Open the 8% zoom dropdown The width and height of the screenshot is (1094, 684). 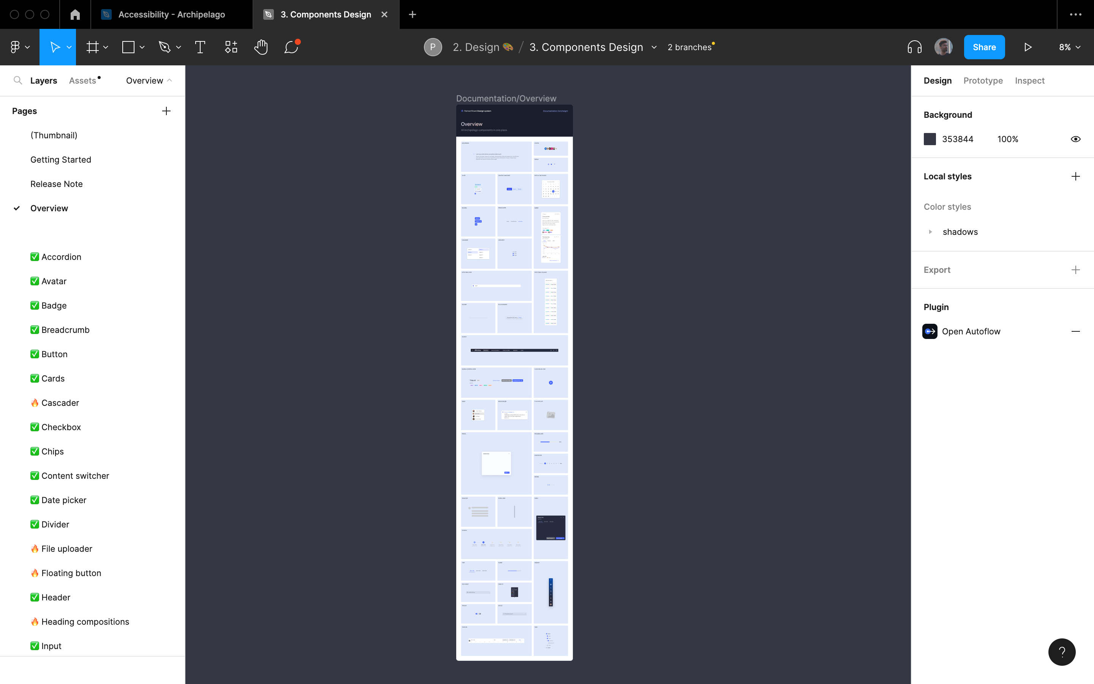tap(1069, 47)
